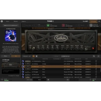Like the JS 5150 Red tone model
Viewport: 101px width, 101px height.
96,64
